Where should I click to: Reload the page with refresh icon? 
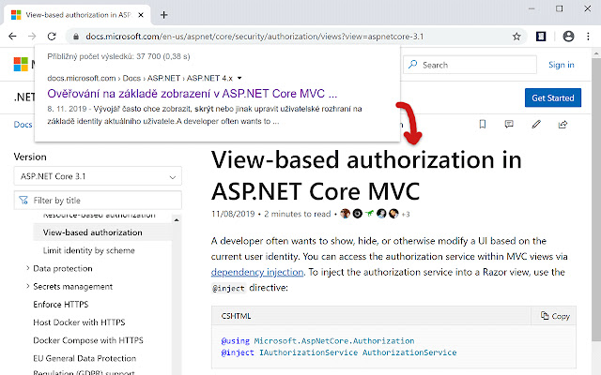pyautogui.click(x=52, y=37)
